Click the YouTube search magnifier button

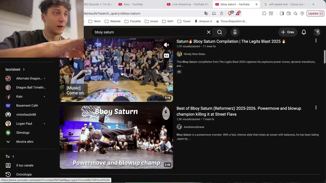(x=220, y=32)
